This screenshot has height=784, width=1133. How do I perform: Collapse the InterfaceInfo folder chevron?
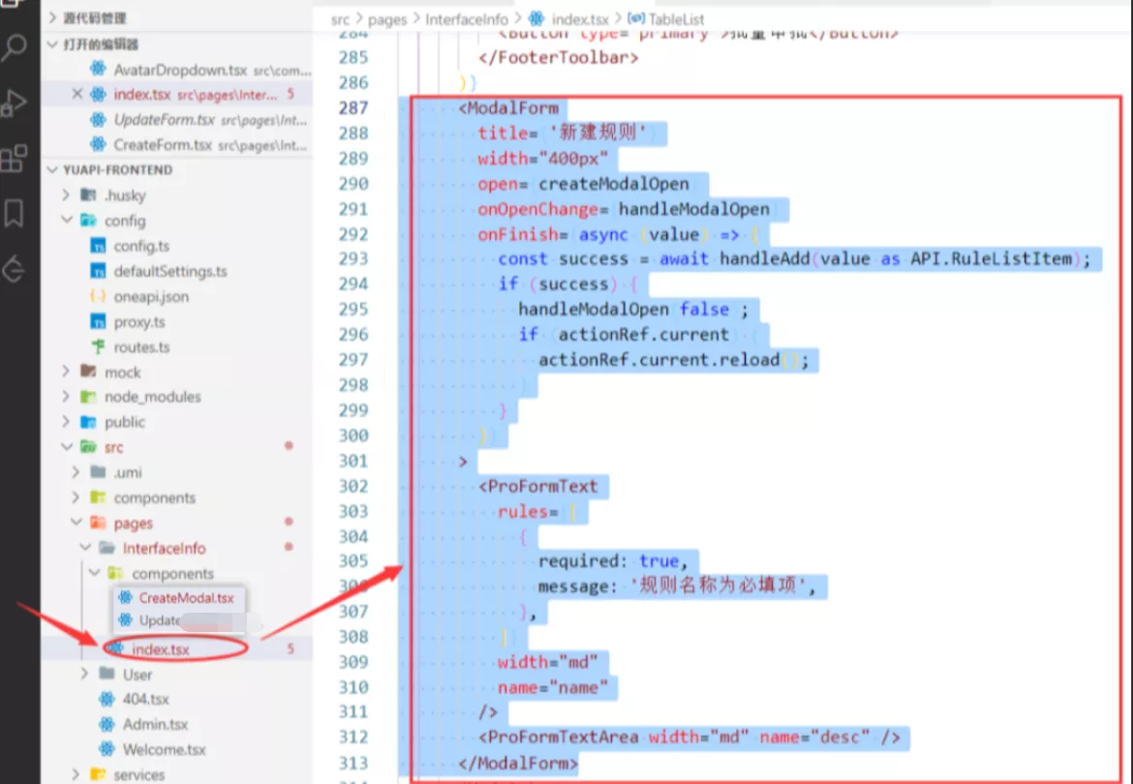coord(85,548)
